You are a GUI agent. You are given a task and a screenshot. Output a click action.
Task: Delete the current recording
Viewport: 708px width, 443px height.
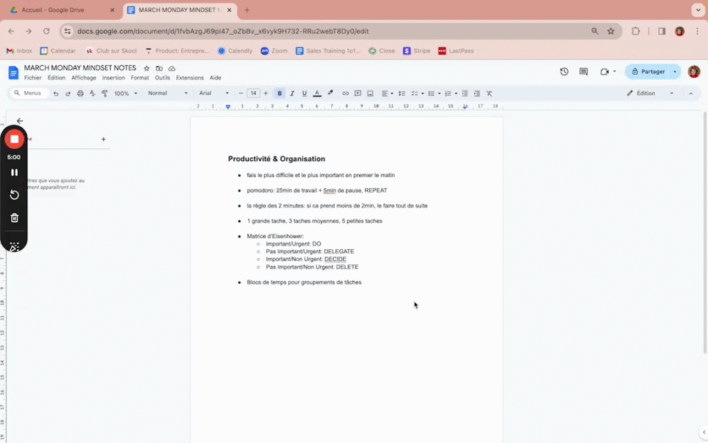(x=14, y=217)
